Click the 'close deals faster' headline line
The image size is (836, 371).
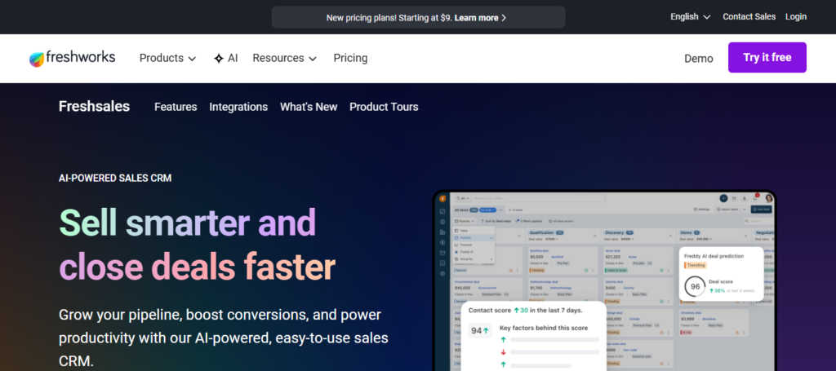pyautogui.click(x=197, y=266)
